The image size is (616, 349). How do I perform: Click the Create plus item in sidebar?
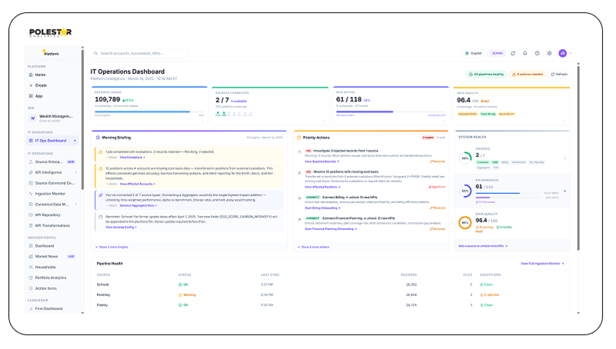[x=37, y=85]
